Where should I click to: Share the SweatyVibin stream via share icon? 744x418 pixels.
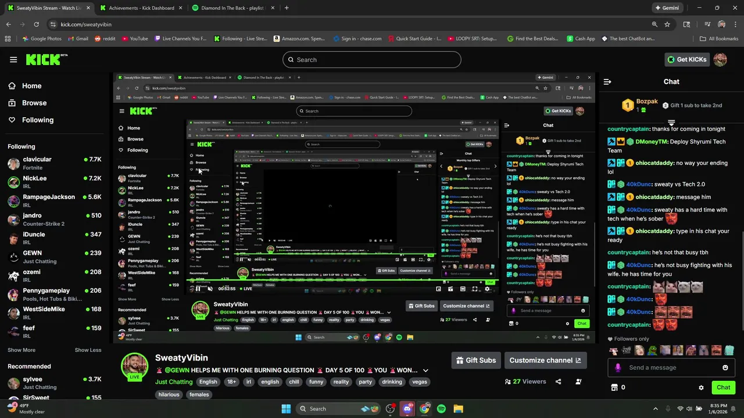(x=558, y=381)
